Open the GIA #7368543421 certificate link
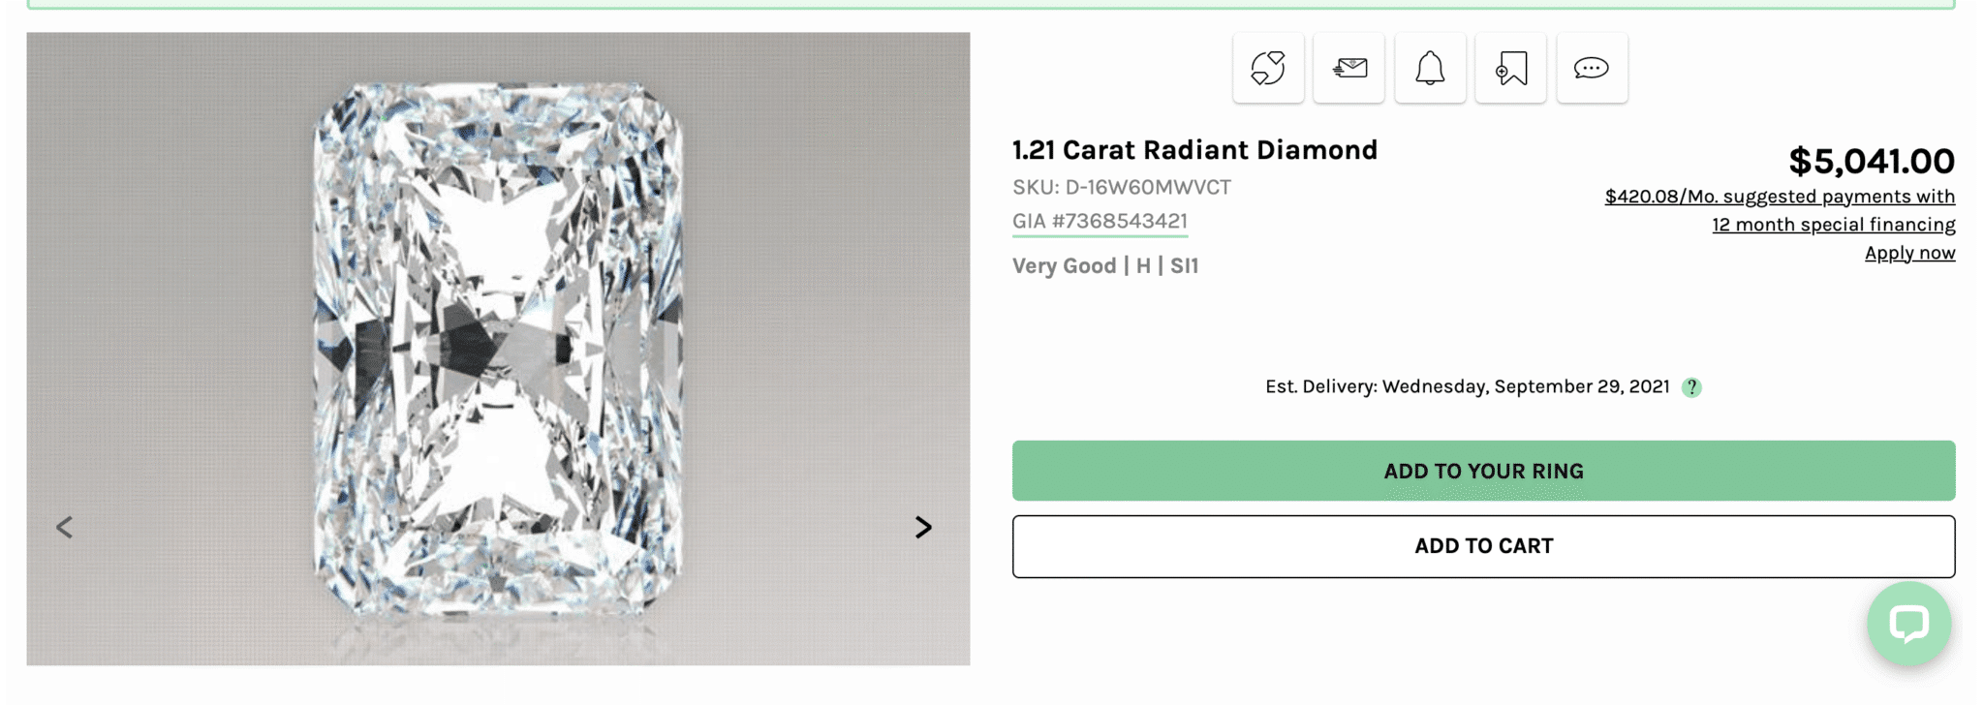This screenshot has height=705, width=1984. (1100, 221)
